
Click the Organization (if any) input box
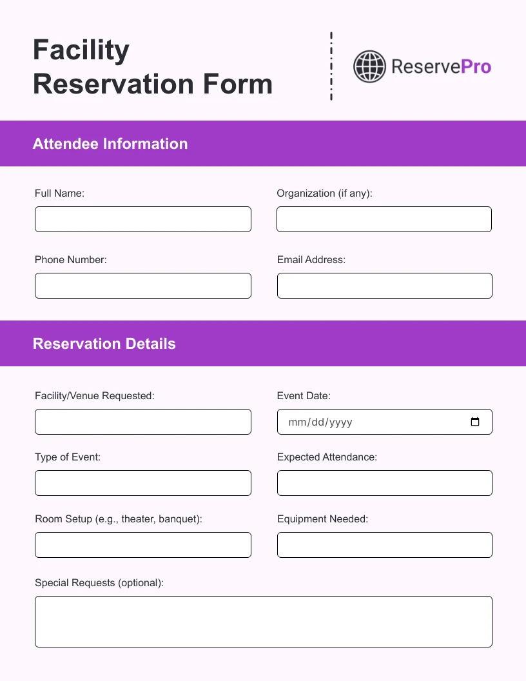pyautogui.click(x=384, y=219)
